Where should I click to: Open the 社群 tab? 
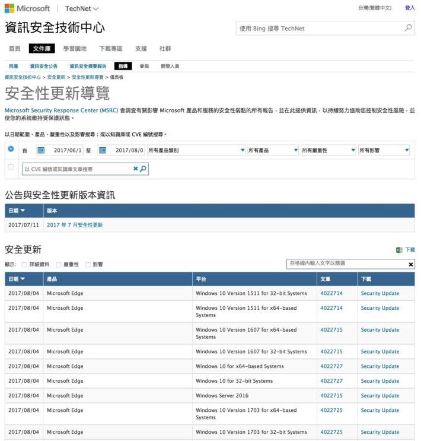[165, 49]
